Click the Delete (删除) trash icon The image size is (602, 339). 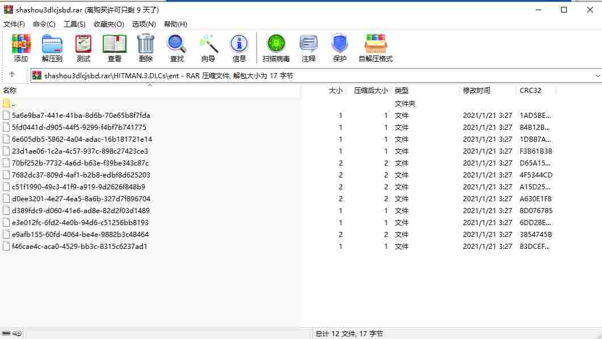[x=145, y=48]
